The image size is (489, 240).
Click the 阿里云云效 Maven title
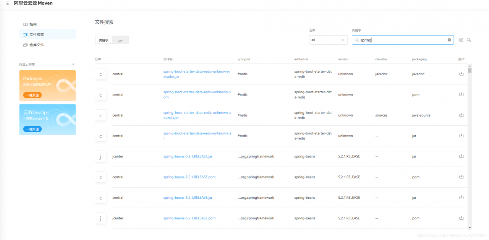tap(33, 3)
